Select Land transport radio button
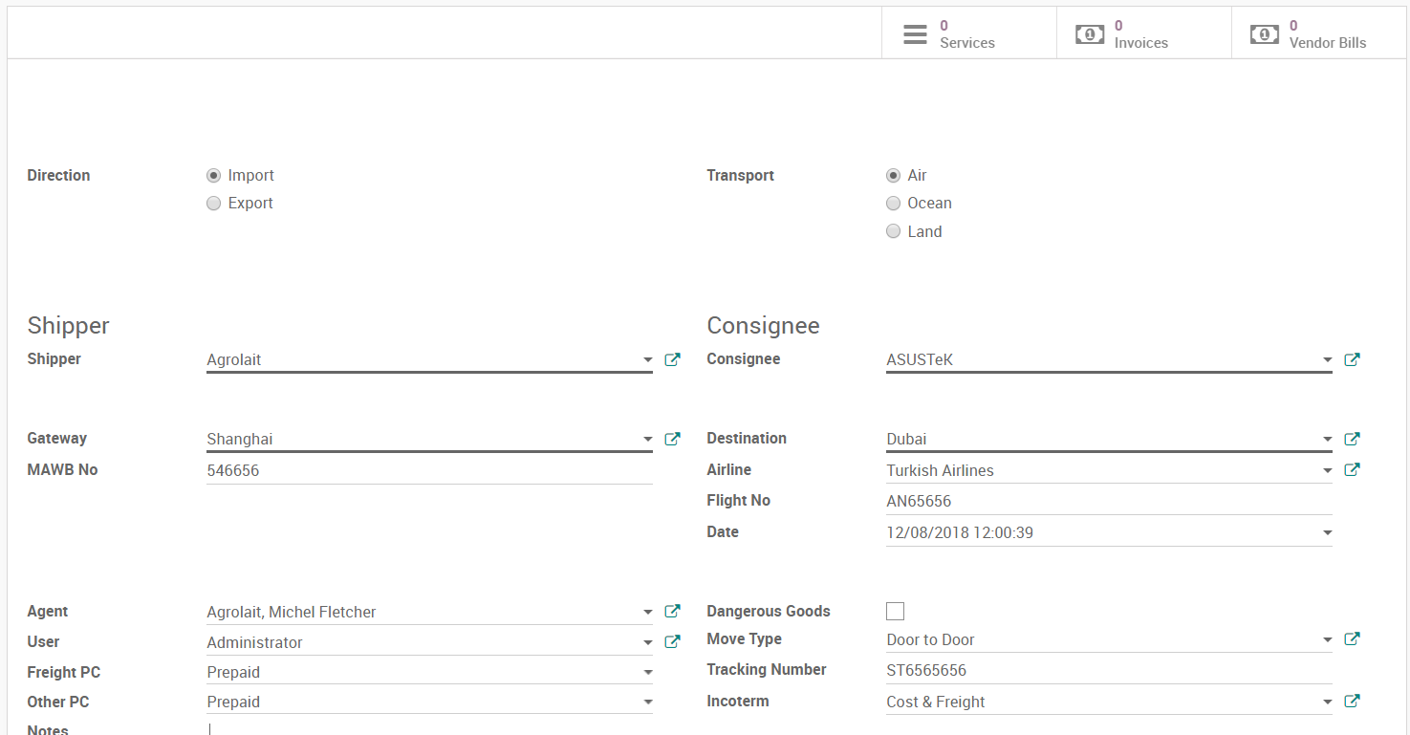Viewport: 1410px width, 735px height. click(x=894, y=231)
